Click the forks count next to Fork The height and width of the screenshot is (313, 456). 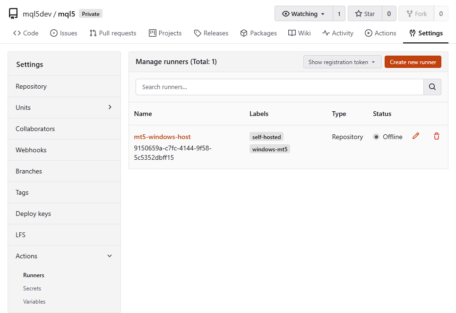(x=441, y=14)
